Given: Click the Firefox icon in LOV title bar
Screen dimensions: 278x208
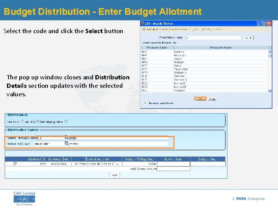Looking at the screenshot, I should coord(142,23).
